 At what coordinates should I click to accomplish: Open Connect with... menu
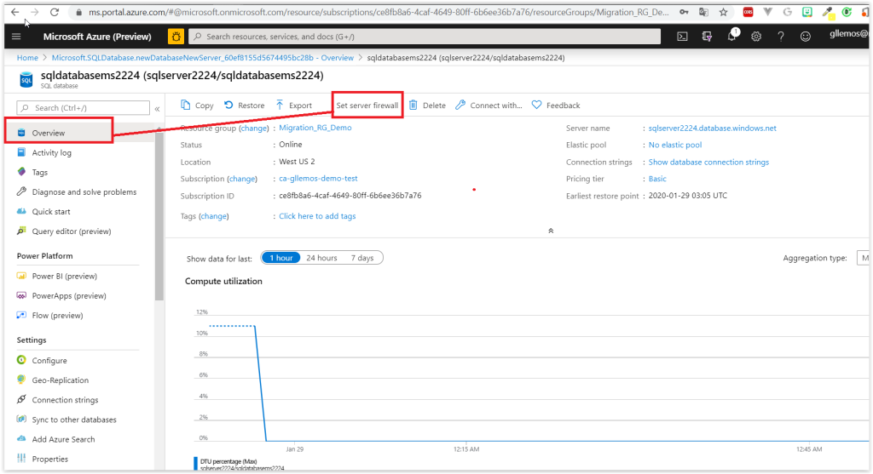pos(489,105)
